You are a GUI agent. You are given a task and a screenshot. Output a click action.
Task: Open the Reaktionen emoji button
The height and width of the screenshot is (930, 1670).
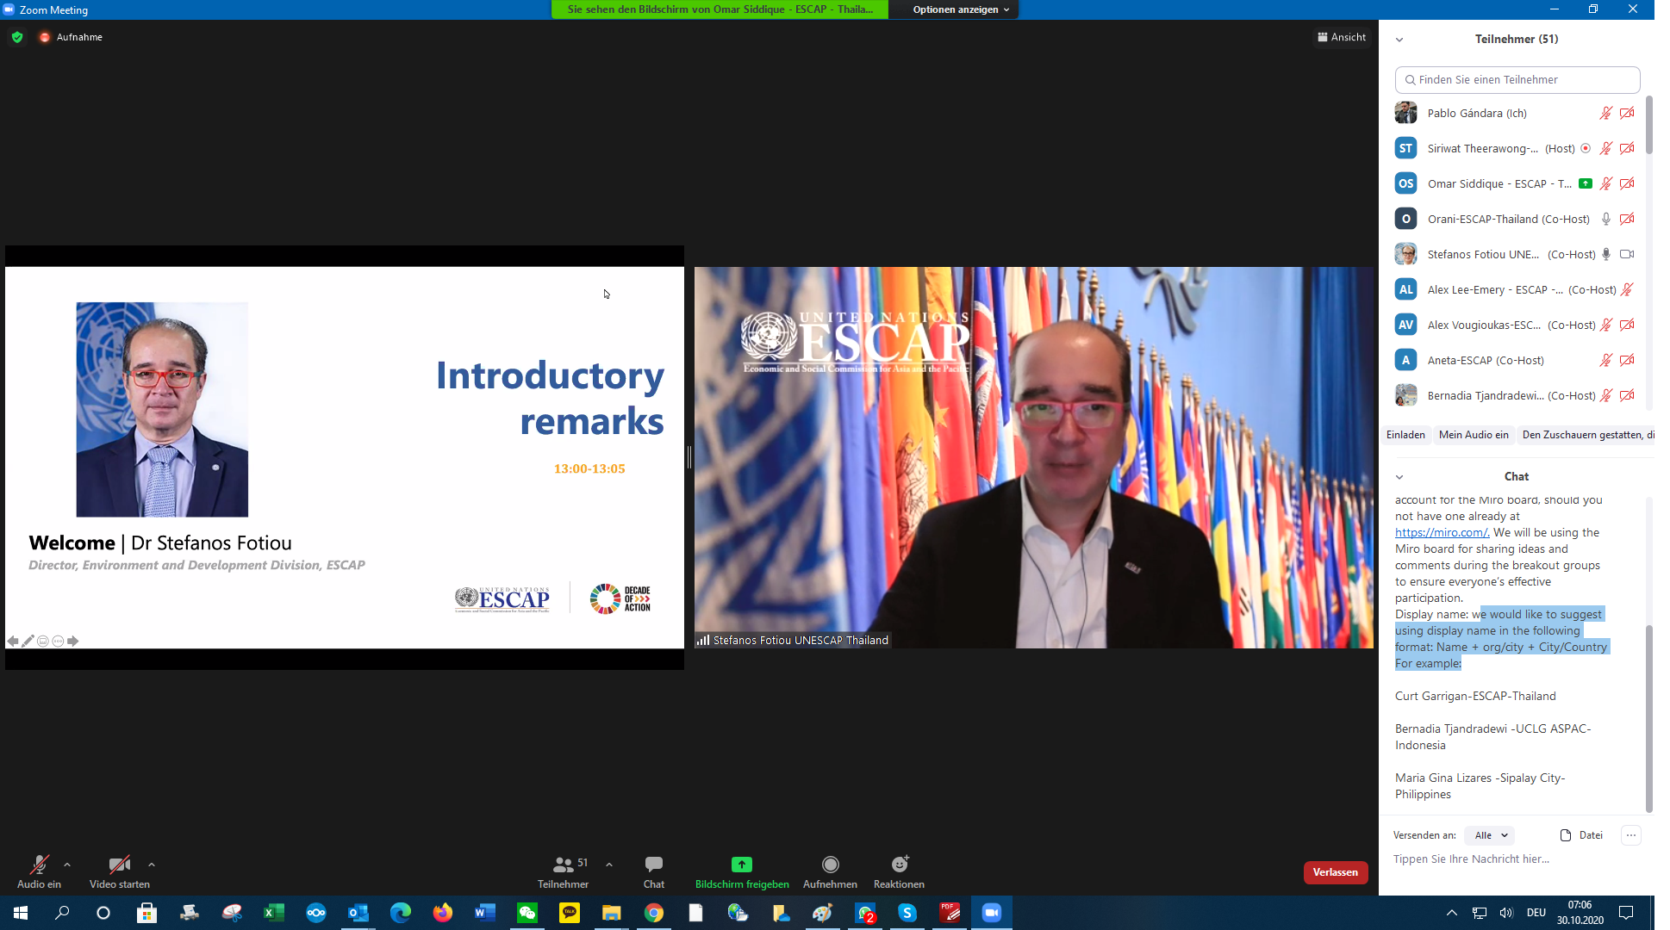pyautogui.click(x=899, y=865)
